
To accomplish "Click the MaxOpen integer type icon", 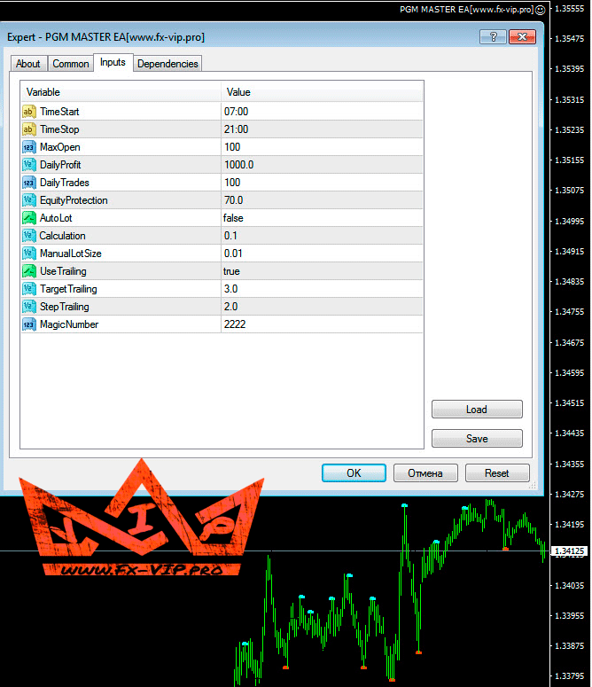I will [28, 147].
